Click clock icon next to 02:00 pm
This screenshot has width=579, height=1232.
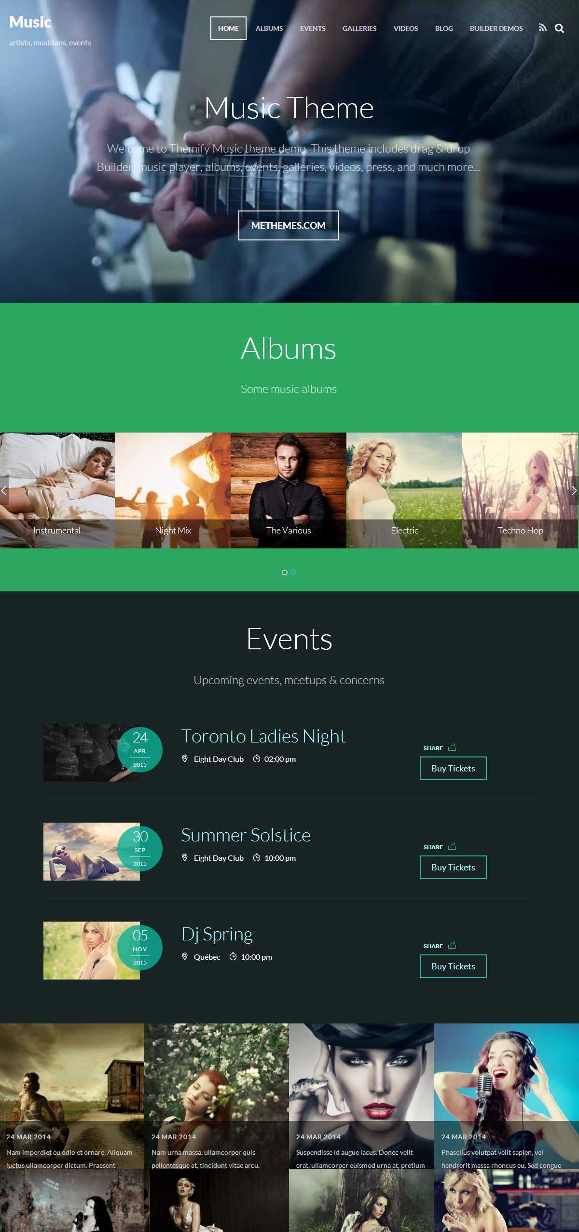click(x=257, y=759)
